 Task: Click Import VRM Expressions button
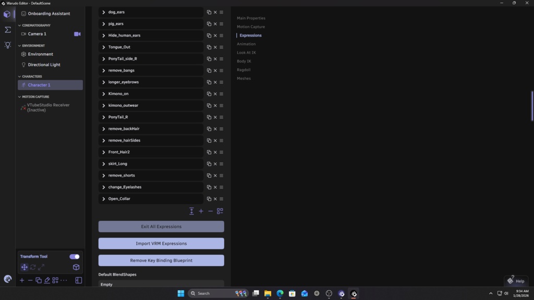tap(161, 244)
